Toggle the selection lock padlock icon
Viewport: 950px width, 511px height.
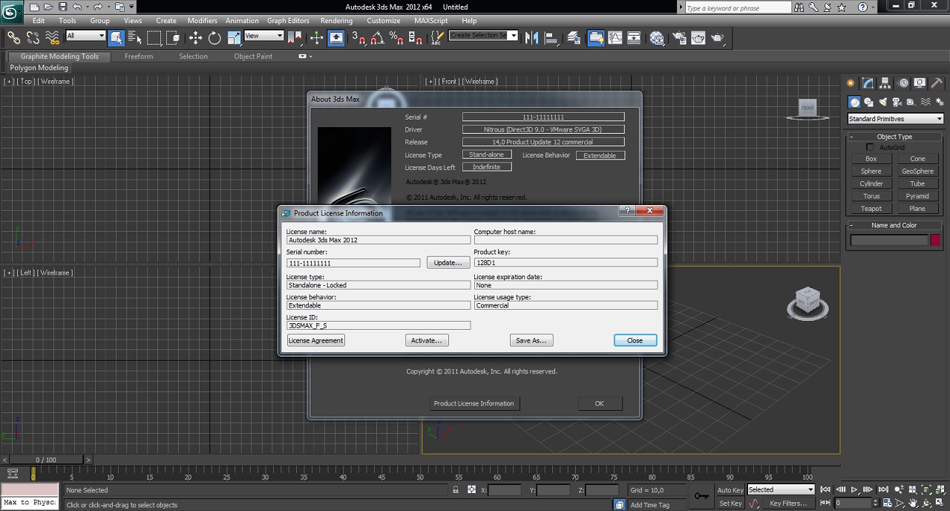point(456,490)
